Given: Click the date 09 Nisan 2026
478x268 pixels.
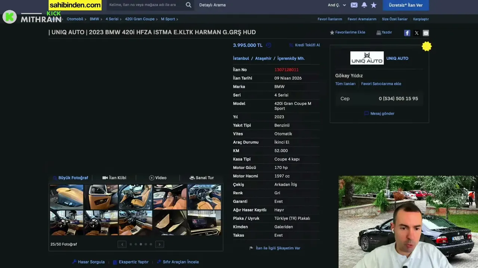Looking at the screenshot, I should coord(288,78).
